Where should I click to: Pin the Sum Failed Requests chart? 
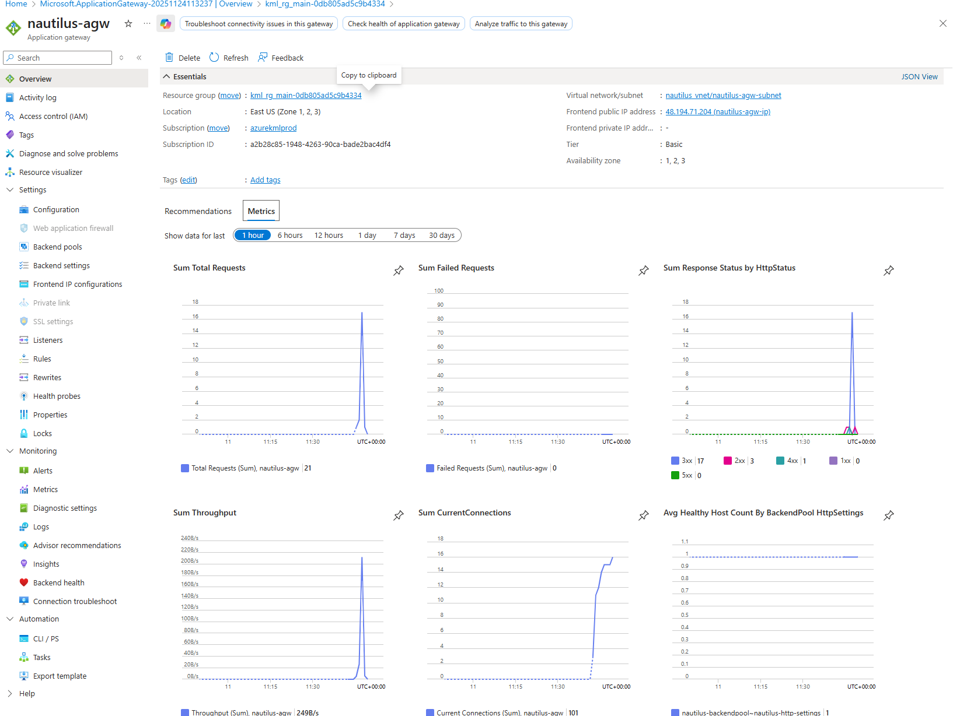point(644,271)
